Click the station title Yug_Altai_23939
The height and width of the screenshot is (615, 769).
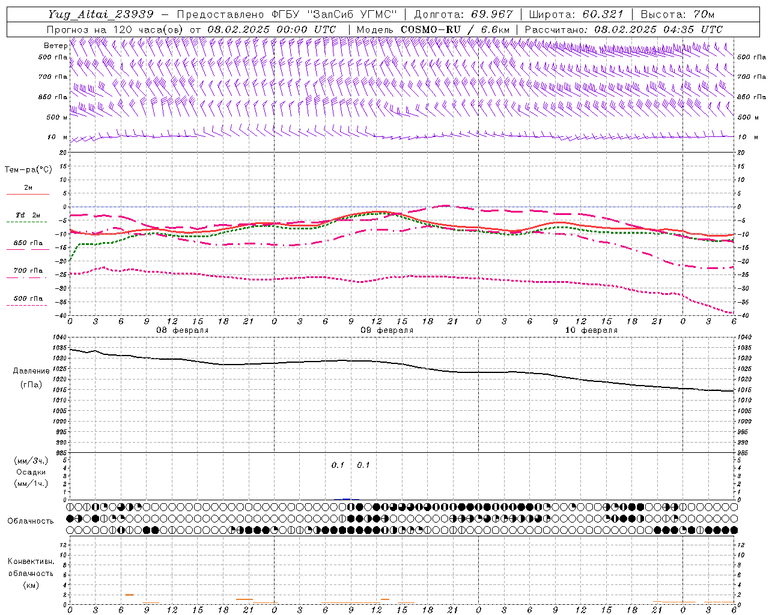tap(101, 14)
